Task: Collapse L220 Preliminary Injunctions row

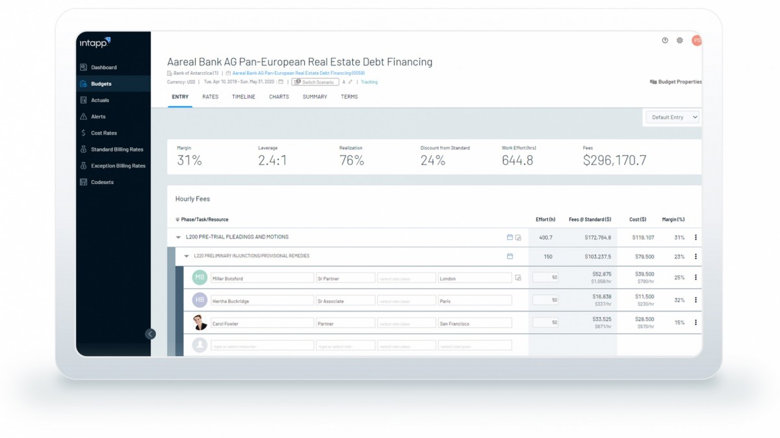Action: pyautogui.click(x=187, y=257)
